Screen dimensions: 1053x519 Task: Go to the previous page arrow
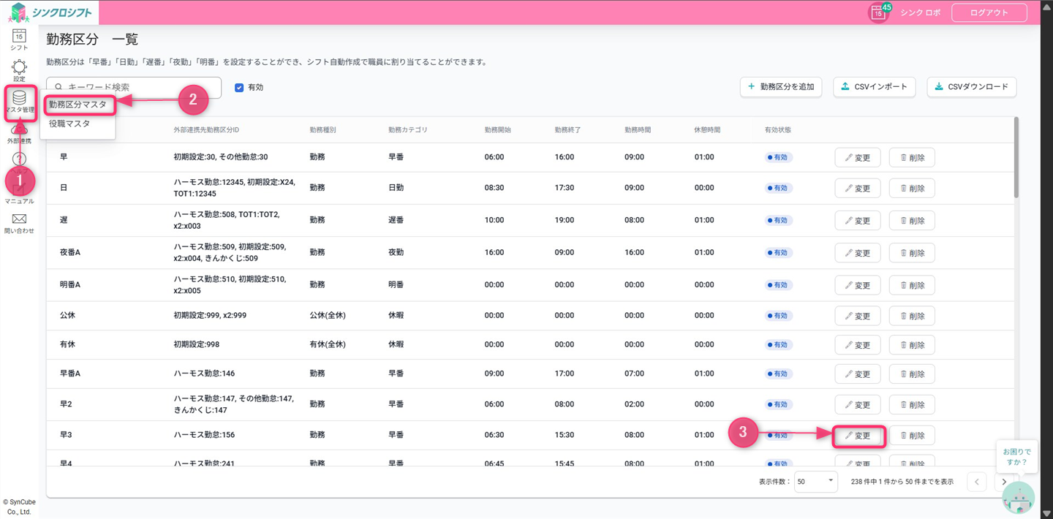(x=976, y=482)
